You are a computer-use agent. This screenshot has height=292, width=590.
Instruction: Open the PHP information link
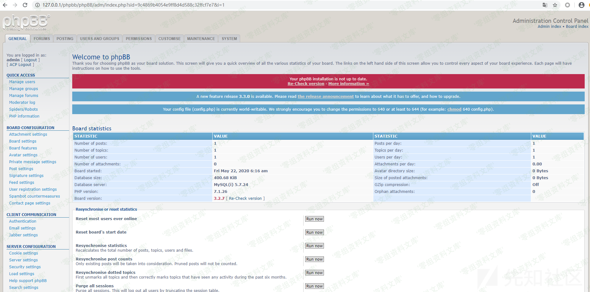coord(24,116)
